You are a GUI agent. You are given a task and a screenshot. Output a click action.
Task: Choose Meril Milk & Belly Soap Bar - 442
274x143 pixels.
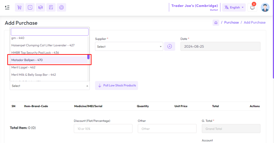click(49, 75)
